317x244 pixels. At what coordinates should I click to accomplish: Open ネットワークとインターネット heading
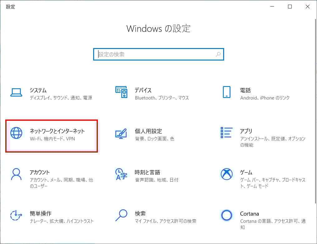[x=57, y=131]
